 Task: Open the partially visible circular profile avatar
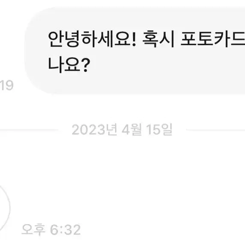coord(5,208)
